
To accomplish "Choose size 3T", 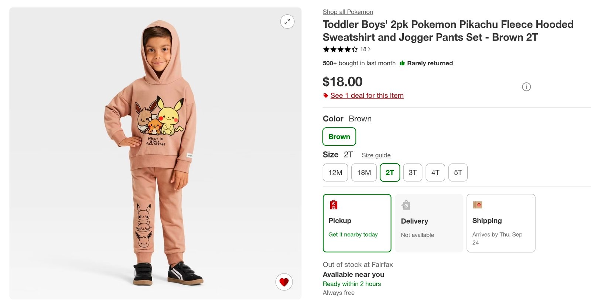I will [x=413, y=172].
